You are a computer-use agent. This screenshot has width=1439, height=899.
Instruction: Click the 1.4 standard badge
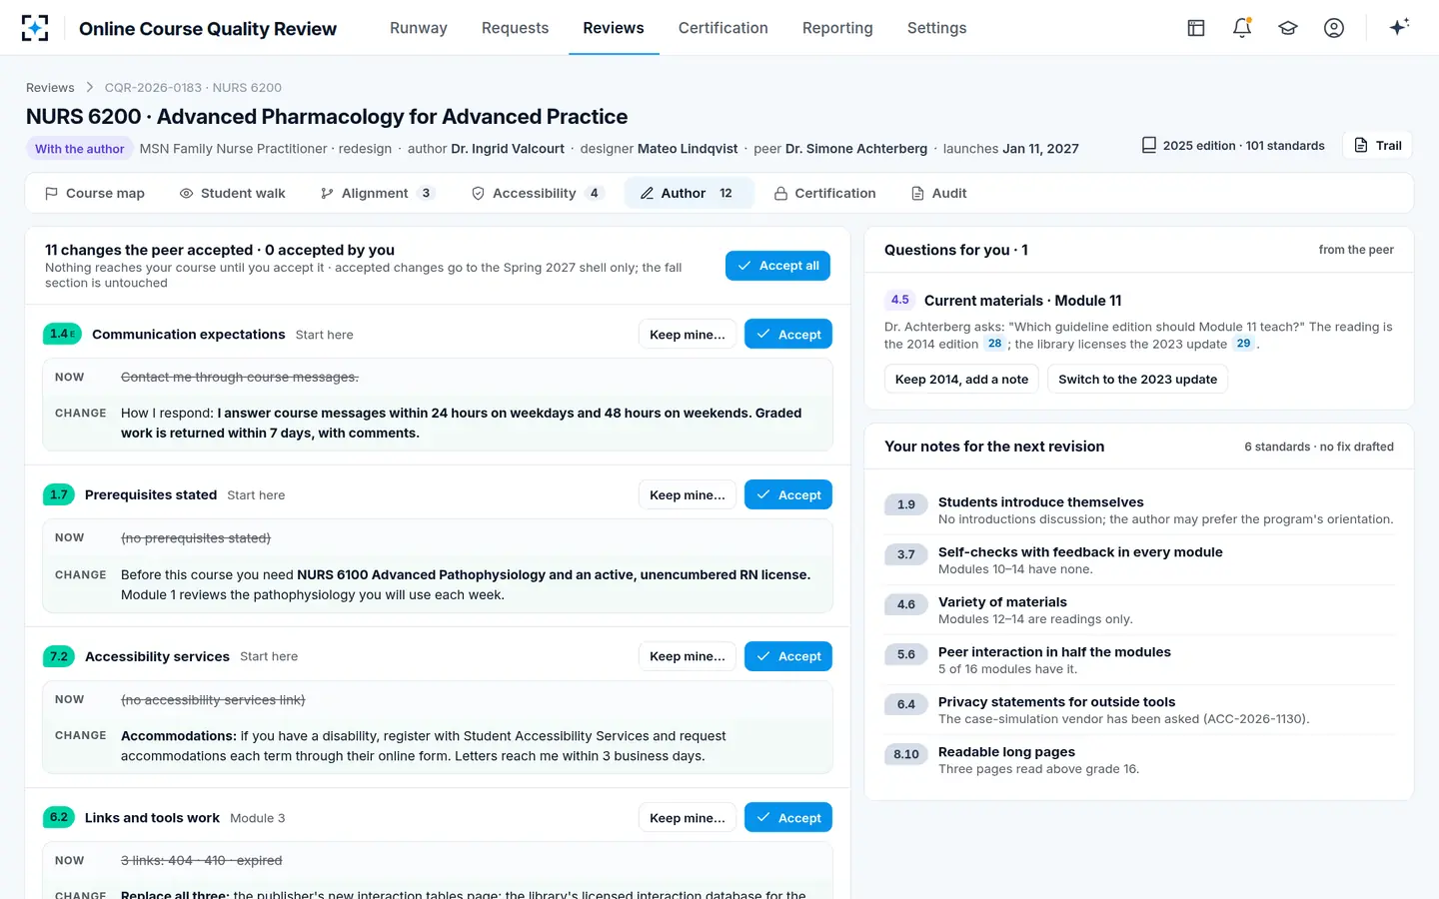click(62, 334)
